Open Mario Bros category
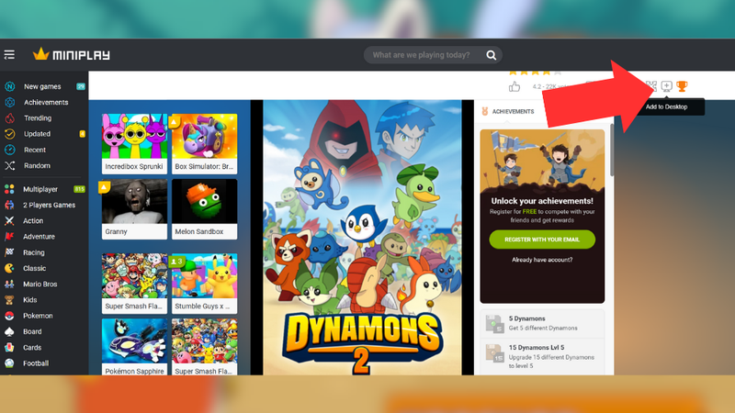 pyautogui.click(x=40, y=285)
